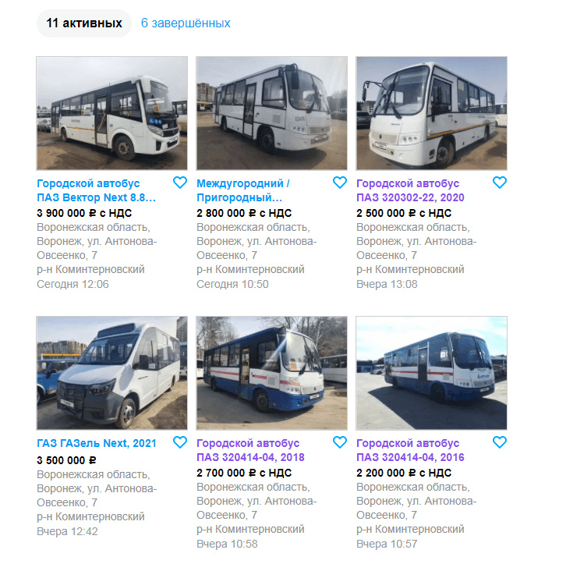Open Городской автобус ПАЗ 320302-22, 2020 link
The width and height of the screenshot is (566, 571).
(x=410, y=190)
